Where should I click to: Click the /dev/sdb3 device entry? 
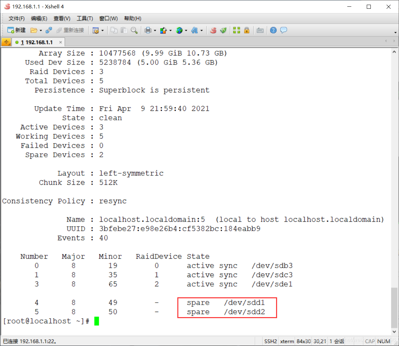coord(272,266)
